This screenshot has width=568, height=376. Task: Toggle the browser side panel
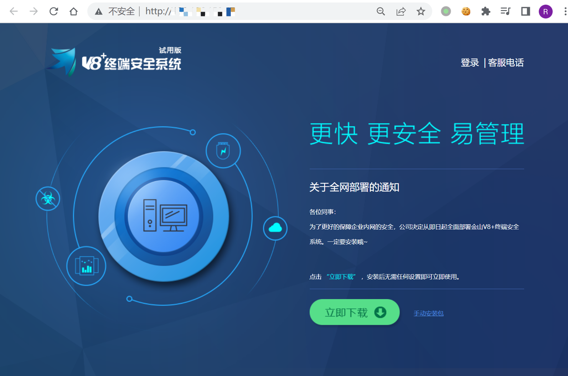(526, 11)
